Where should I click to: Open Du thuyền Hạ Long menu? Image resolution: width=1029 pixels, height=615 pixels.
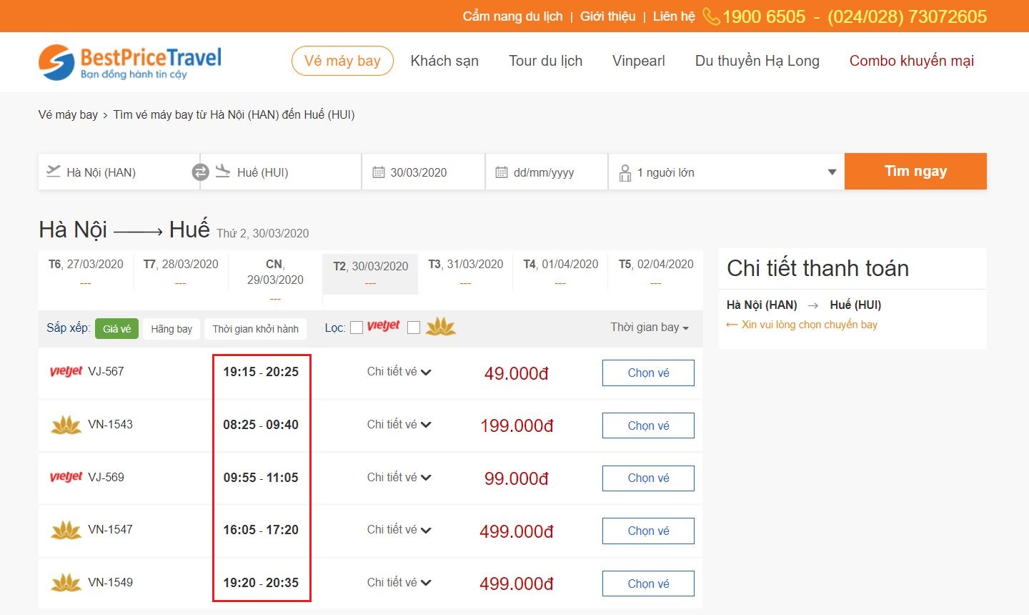tap(757, 61)
